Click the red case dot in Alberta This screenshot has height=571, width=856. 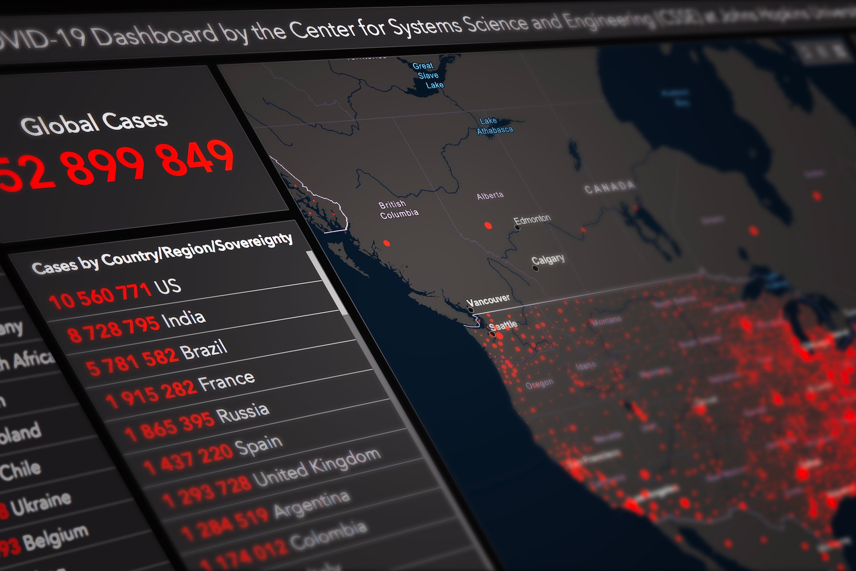pos(488,225)
